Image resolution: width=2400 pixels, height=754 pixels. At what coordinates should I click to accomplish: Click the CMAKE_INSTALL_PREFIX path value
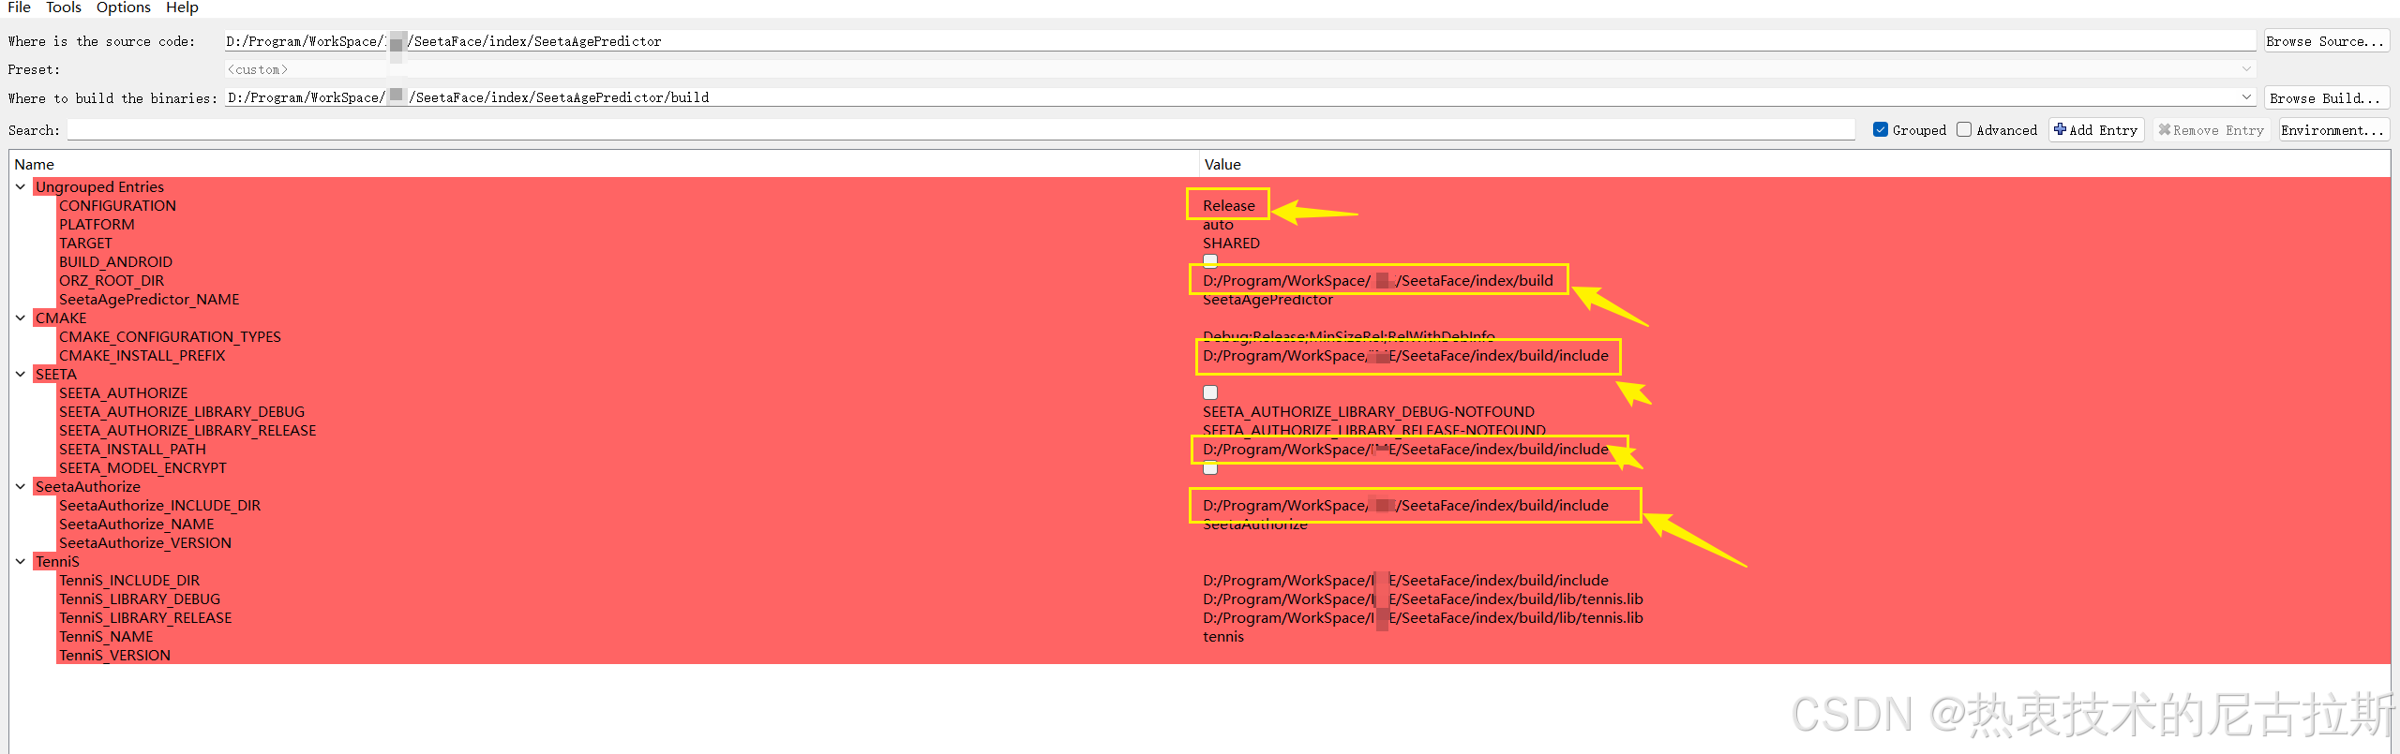click(1405, 355)
